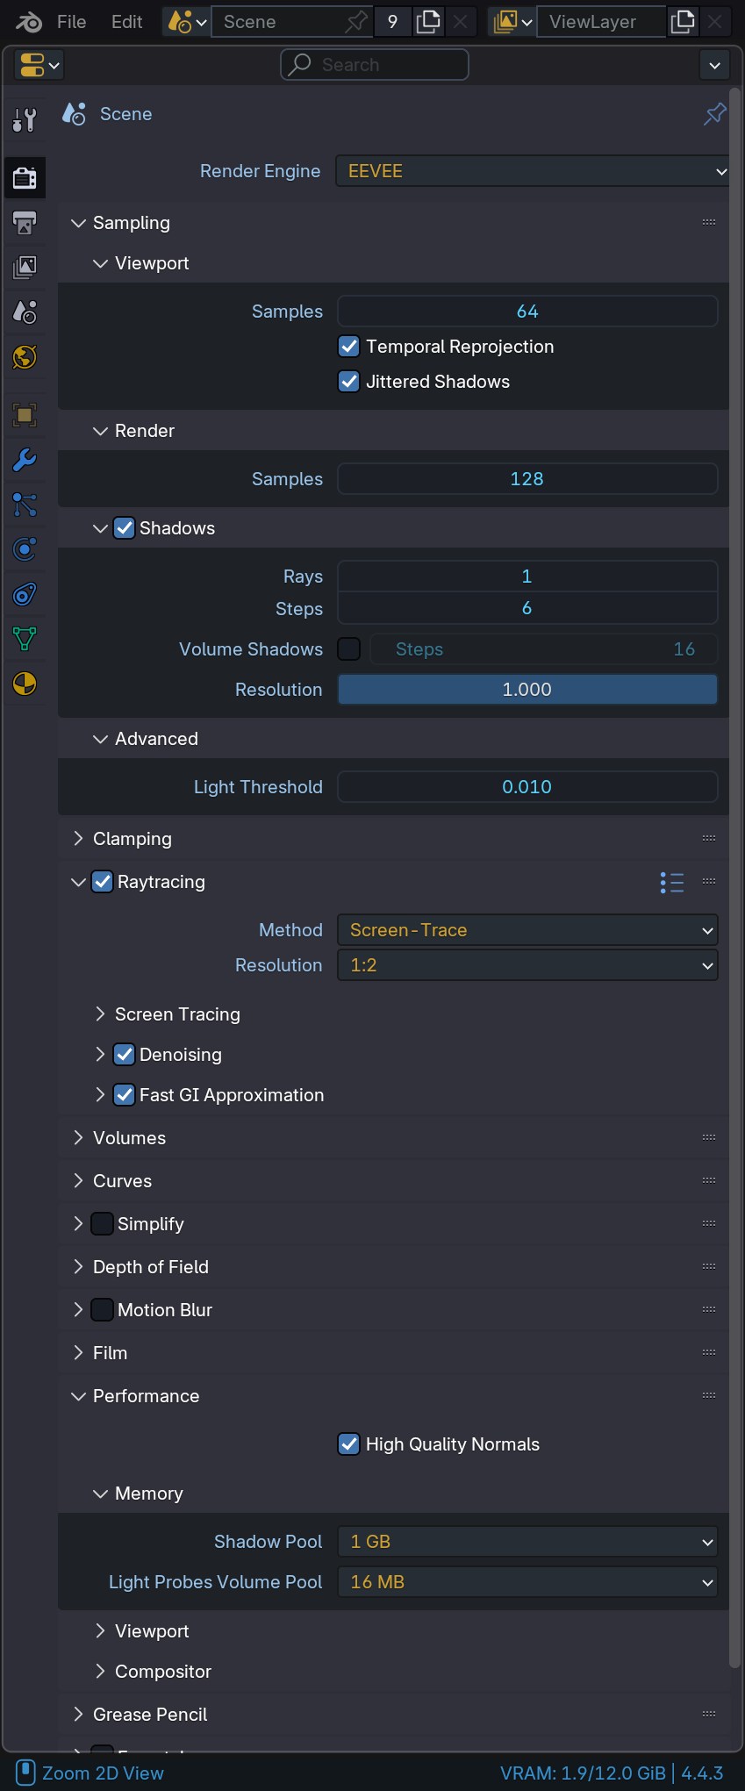745x1791 pixels.
Task: Adjust the shadow Resolution slider
Action: click(527, 690)
